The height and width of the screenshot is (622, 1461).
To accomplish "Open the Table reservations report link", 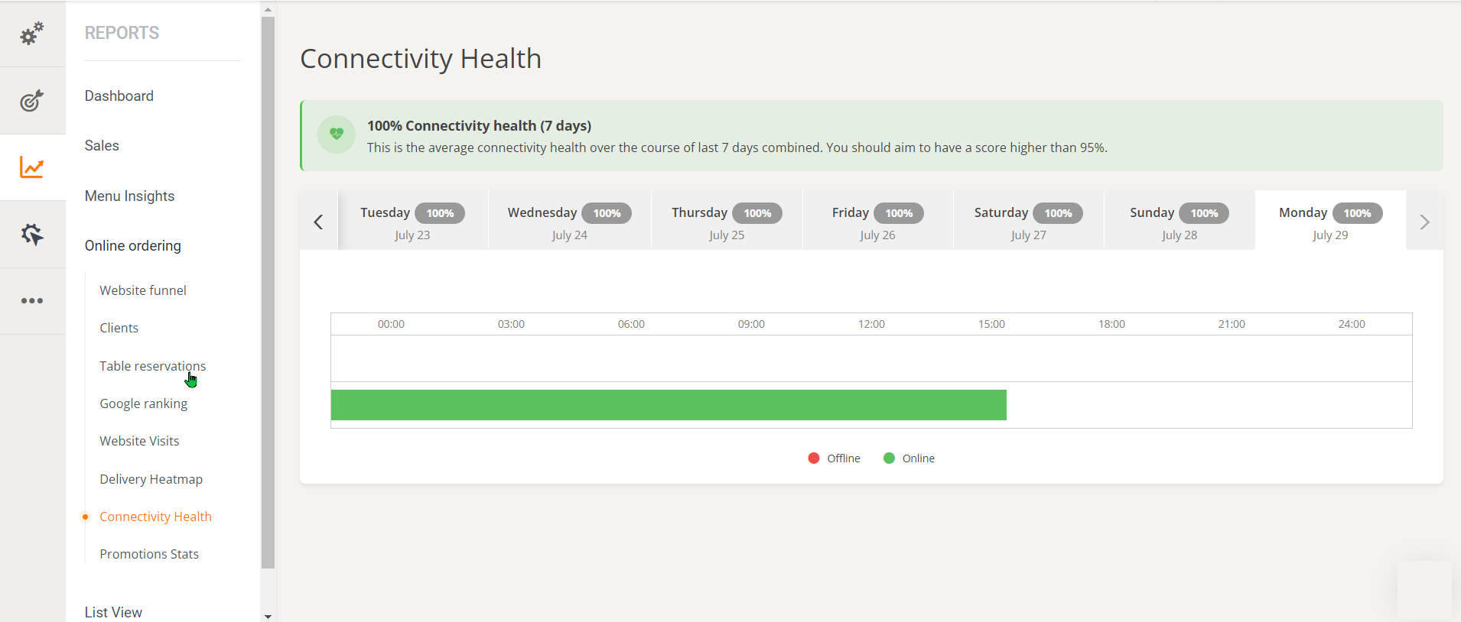I will click(x=152, y=366).
